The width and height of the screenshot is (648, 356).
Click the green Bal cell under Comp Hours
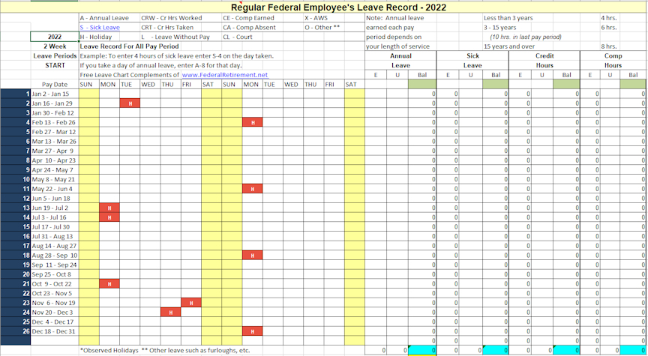click(633, 84)
